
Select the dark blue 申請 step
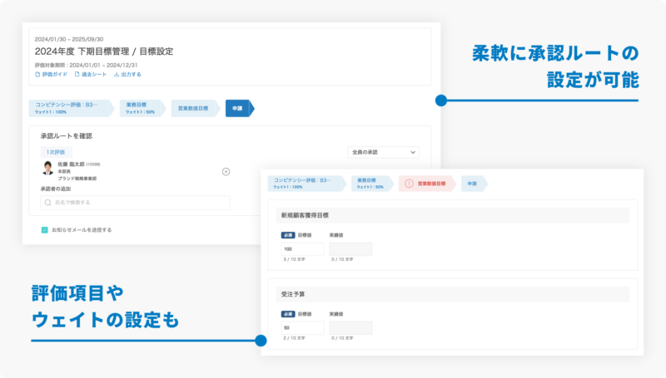point(237,109)
